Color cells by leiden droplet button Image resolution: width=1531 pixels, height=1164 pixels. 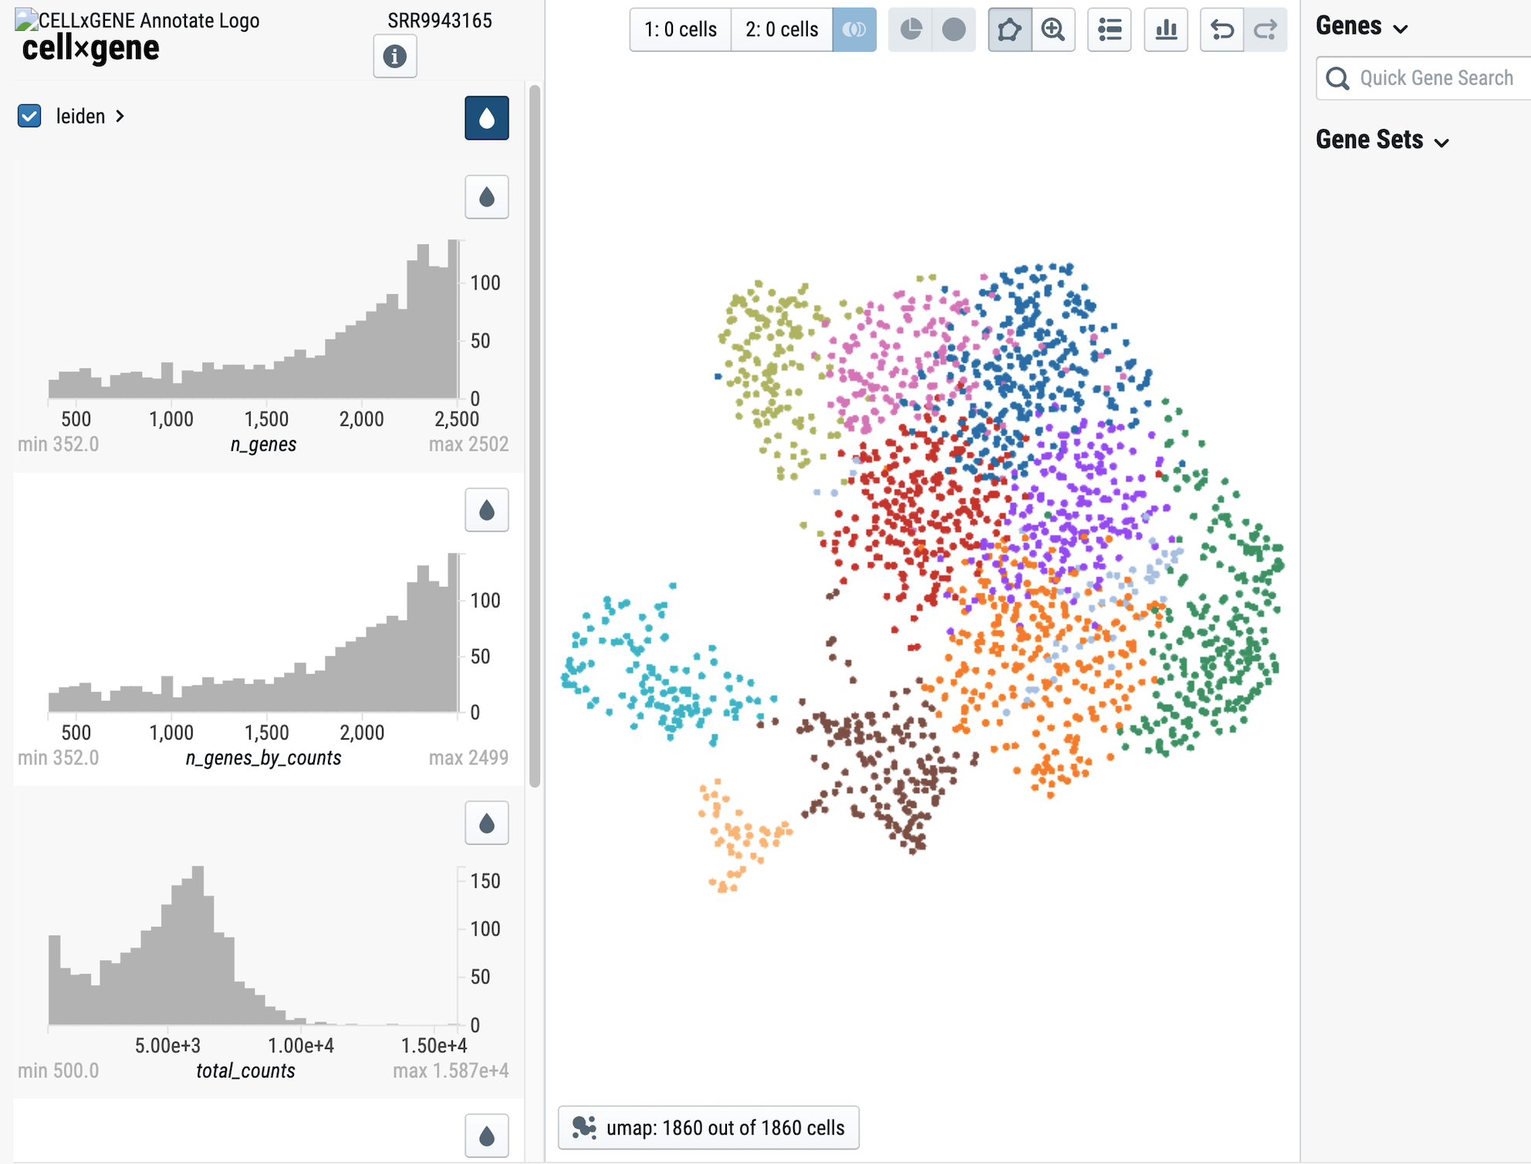(486, 118)
